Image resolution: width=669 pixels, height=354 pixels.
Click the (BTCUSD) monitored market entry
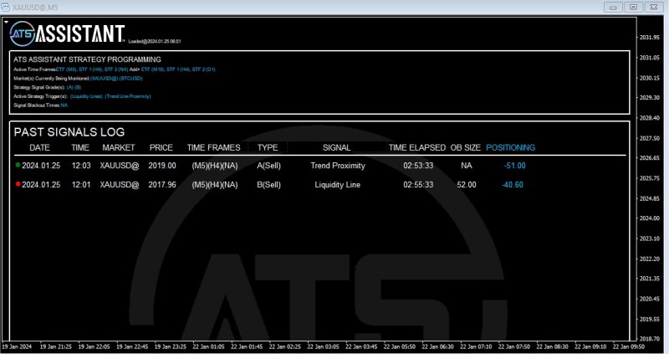click(131, 78)
